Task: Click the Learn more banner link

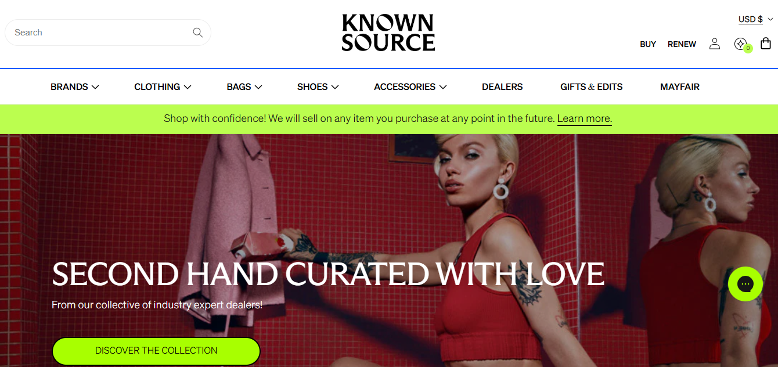Action: tap(584, 118)
